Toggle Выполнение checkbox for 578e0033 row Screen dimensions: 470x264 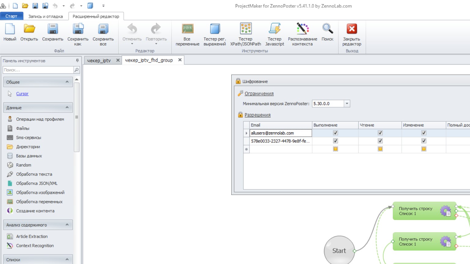(335, 141)
